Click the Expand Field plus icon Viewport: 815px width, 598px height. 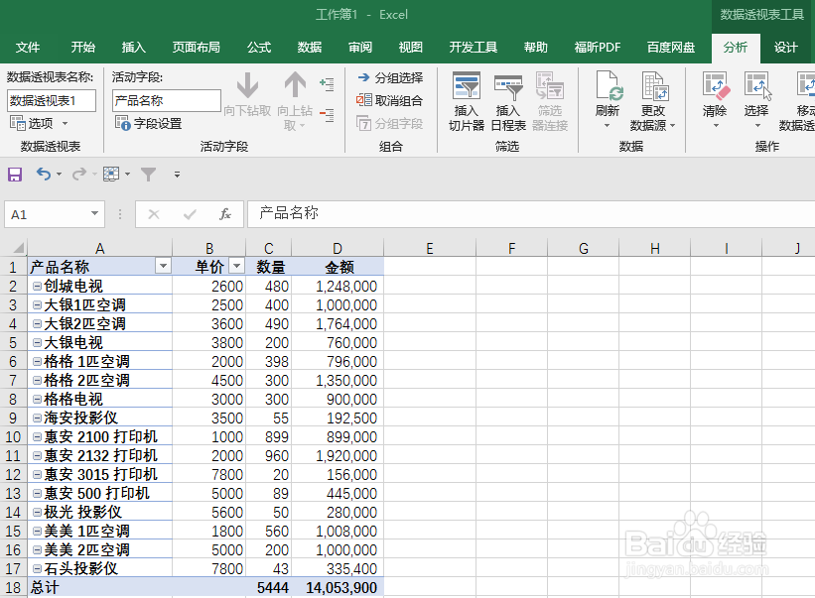[327, 84]
